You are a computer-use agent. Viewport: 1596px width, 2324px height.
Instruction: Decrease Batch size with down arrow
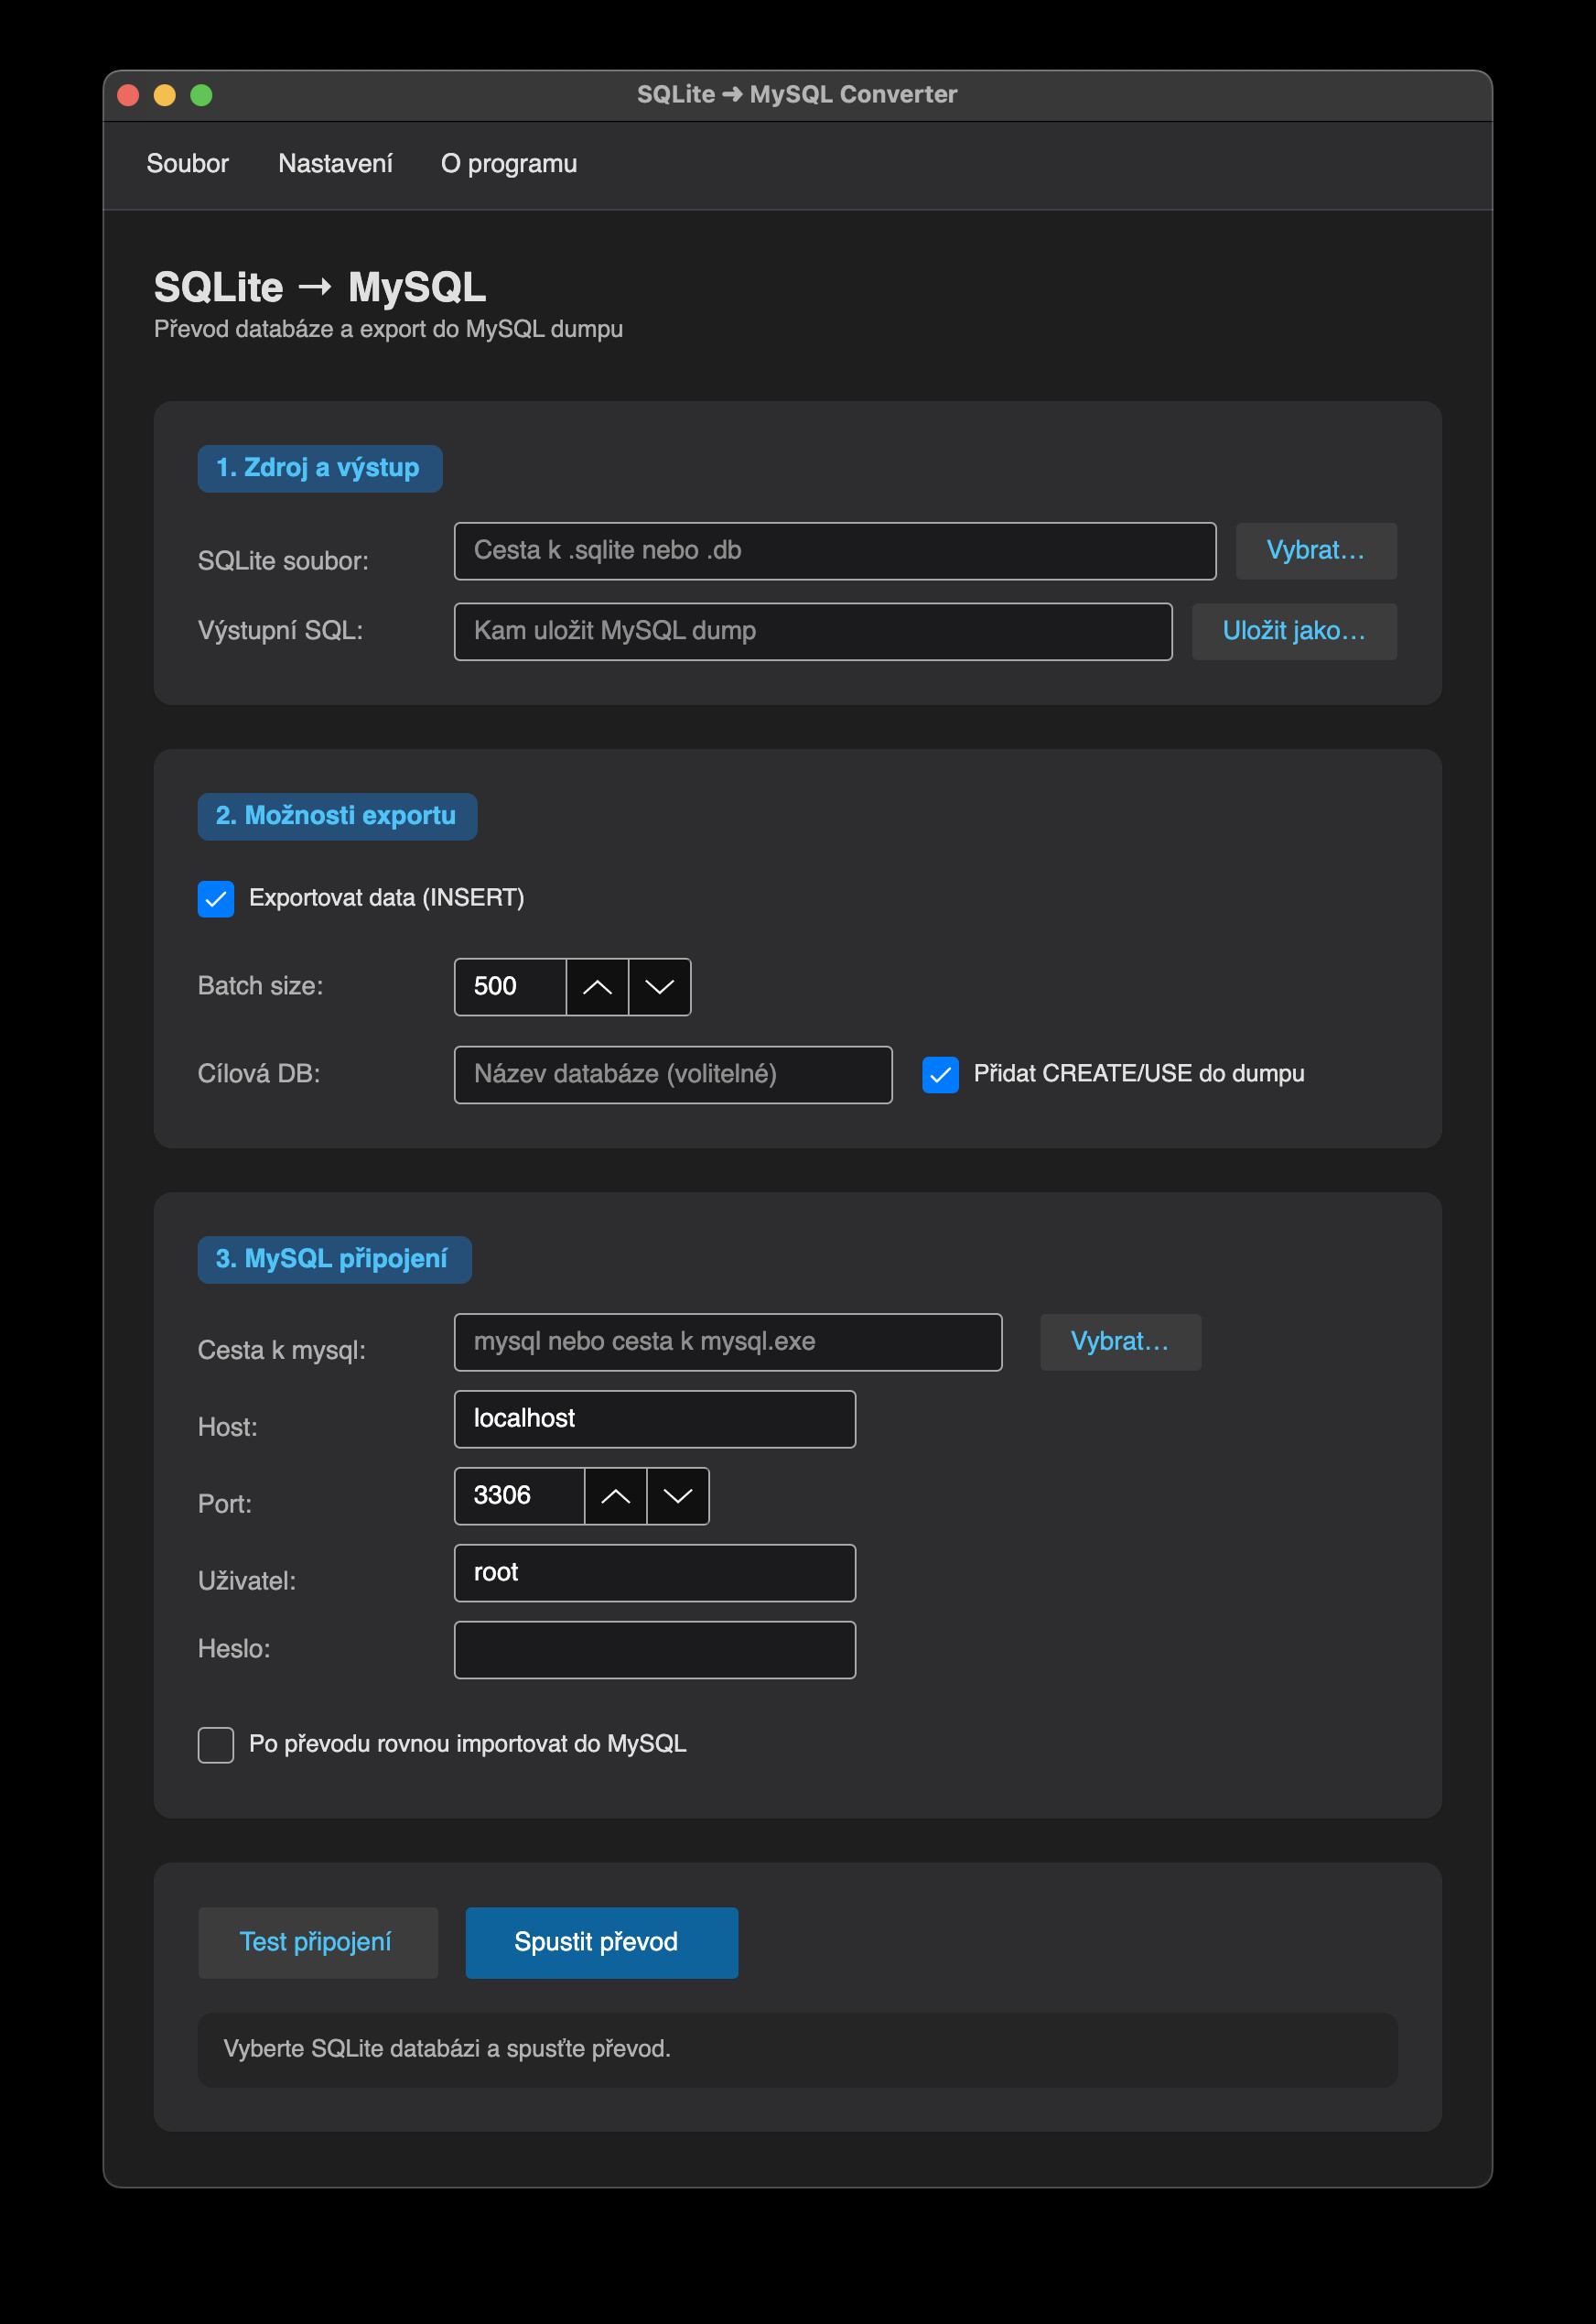660,986
